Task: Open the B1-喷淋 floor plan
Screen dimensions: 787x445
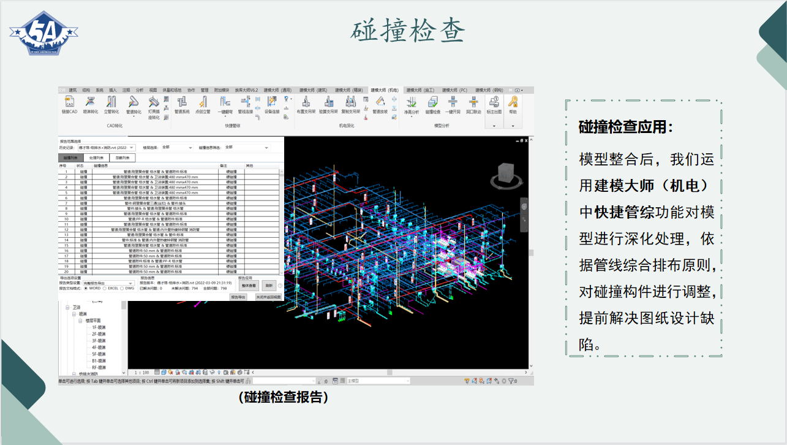Action: [x=99, y=361]
